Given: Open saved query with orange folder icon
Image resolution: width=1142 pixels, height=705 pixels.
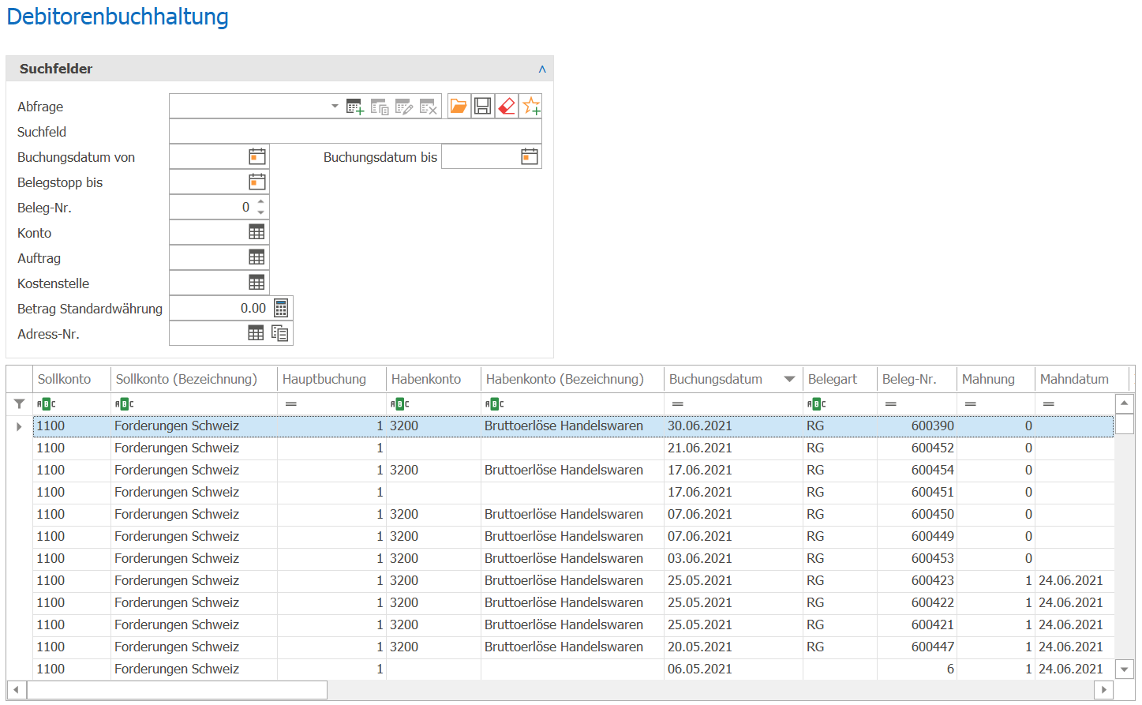Looking at the screenshot, I should [x=459, y=106].
